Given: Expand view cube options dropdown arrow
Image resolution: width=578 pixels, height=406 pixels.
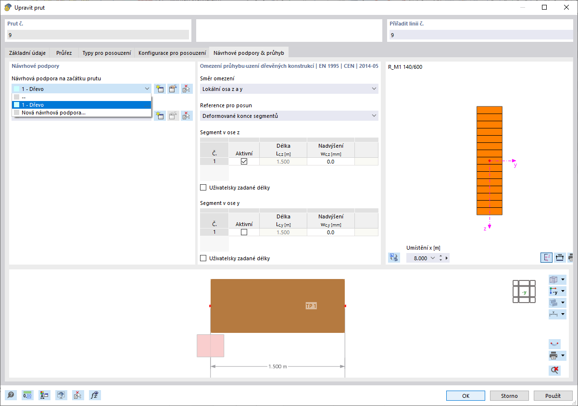Looking at the screenshot, I should tap(563, 279).
